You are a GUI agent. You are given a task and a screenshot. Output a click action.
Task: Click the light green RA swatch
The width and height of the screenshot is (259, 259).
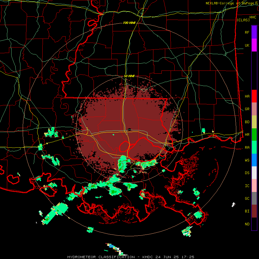point(254,147)
